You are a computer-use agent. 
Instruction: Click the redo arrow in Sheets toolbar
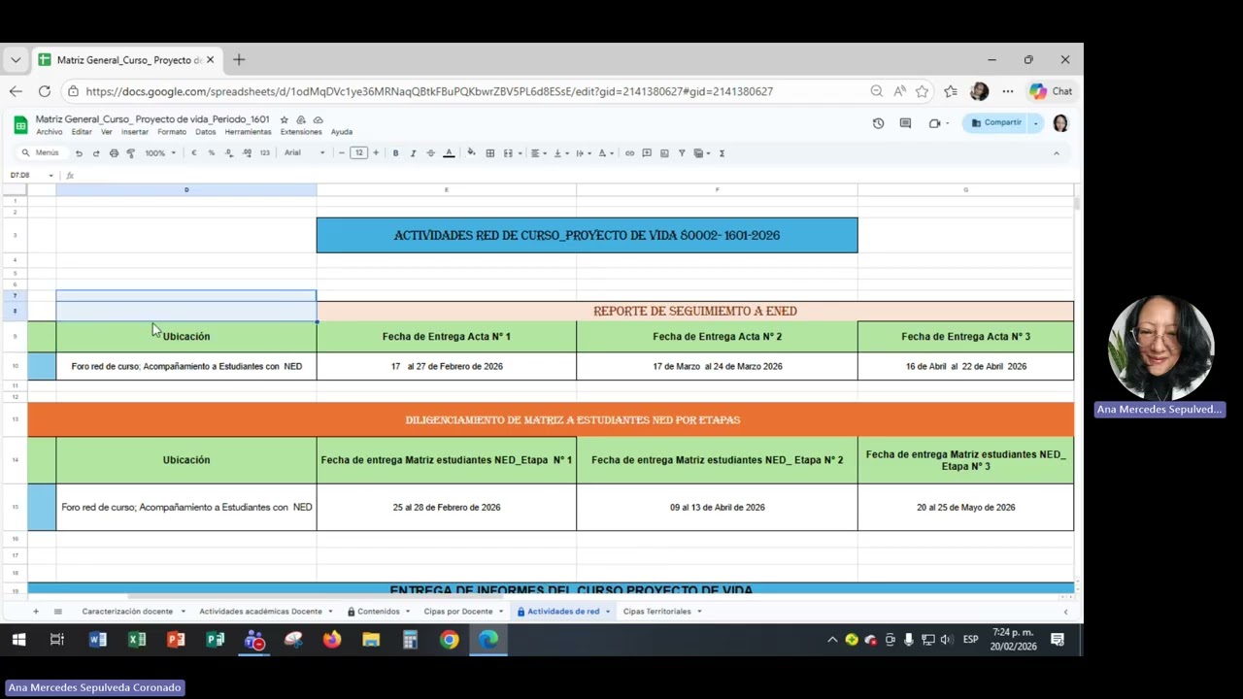tap(96, 153)
